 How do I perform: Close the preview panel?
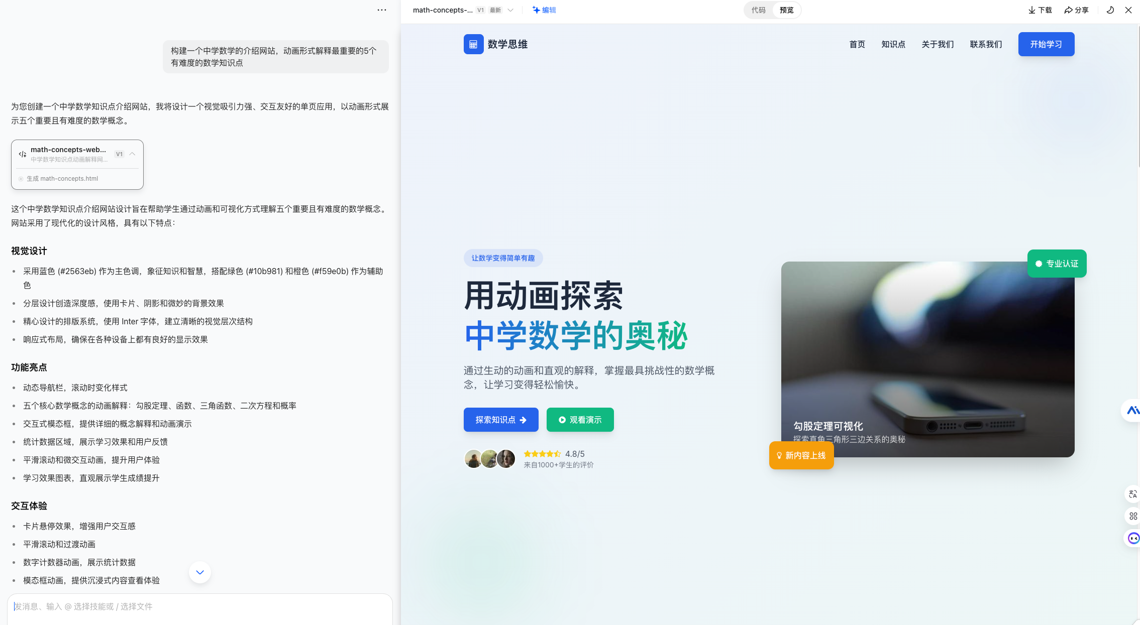coord(1128,10)
